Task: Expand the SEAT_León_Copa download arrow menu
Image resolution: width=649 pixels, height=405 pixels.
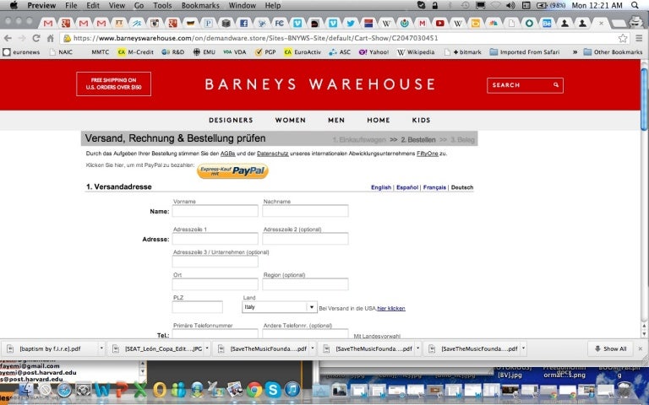Action: click(206, 348)
